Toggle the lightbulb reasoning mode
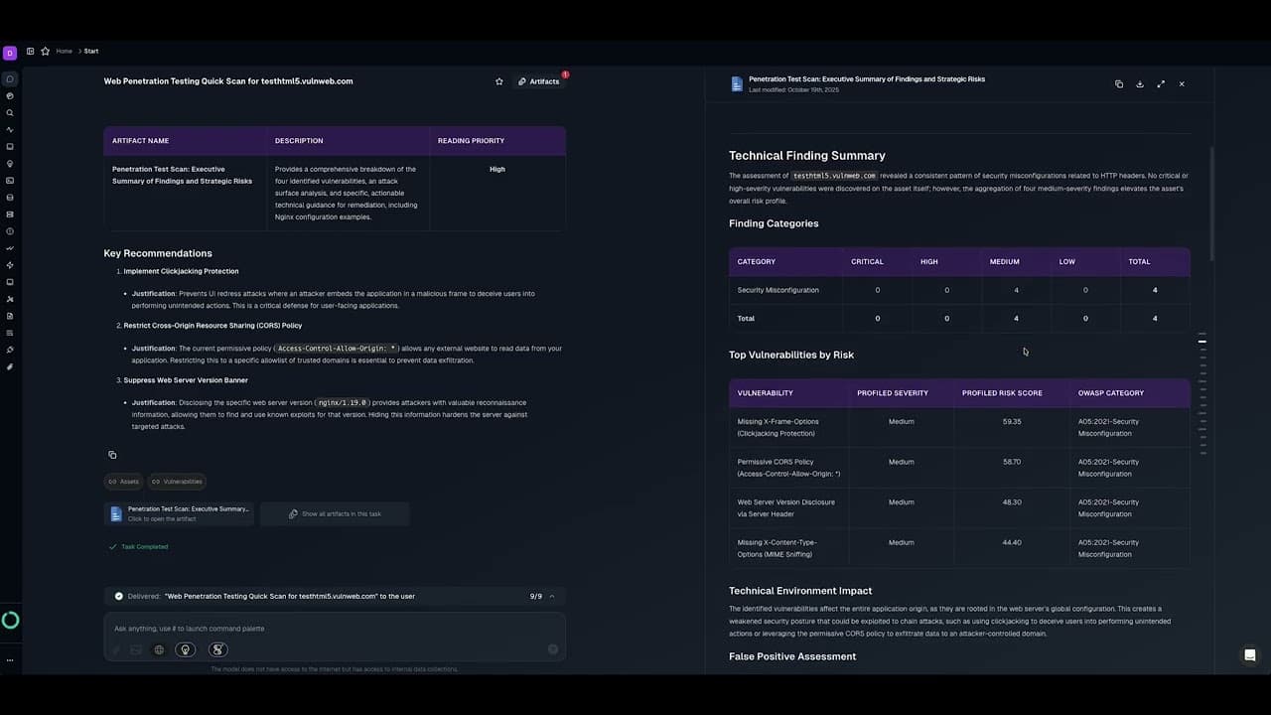Viewport: 1271px width, 715px height. pos(186,649)
